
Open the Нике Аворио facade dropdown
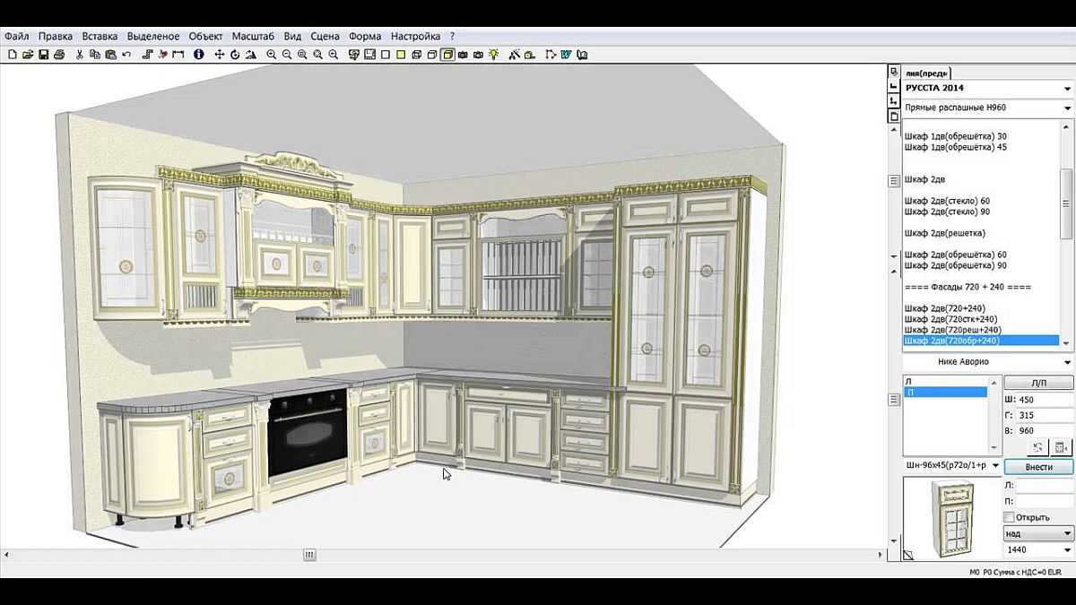(x=1067, y=362)
